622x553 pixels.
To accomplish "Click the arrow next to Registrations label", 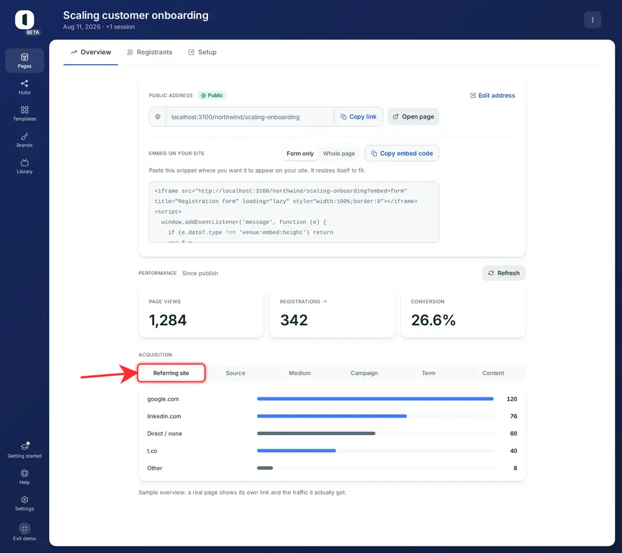I will 325,301.
